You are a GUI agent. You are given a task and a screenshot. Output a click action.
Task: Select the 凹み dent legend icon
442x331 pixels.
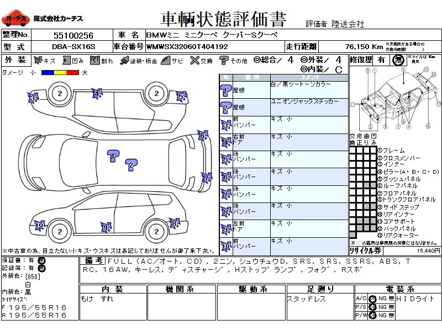(66, 60)
